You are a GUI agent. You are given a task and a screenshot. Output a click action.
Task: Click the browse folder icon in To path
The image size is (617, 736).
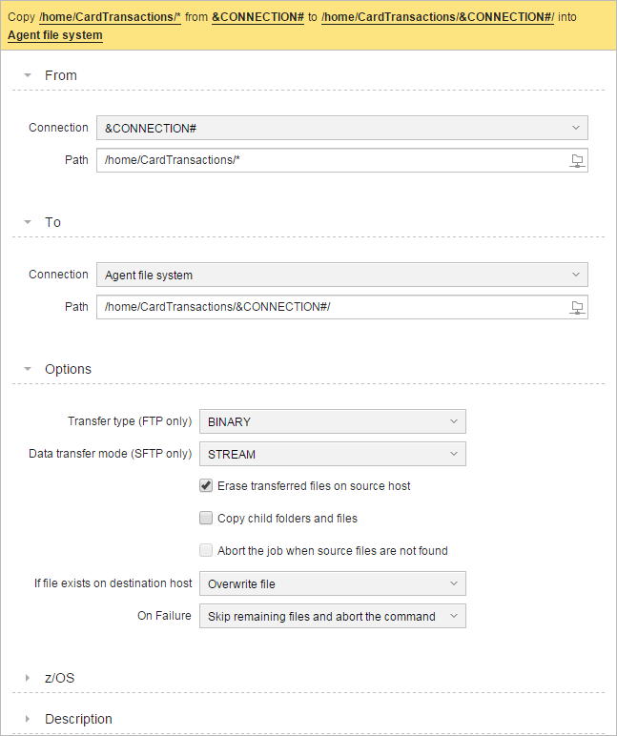click(577, 307)
